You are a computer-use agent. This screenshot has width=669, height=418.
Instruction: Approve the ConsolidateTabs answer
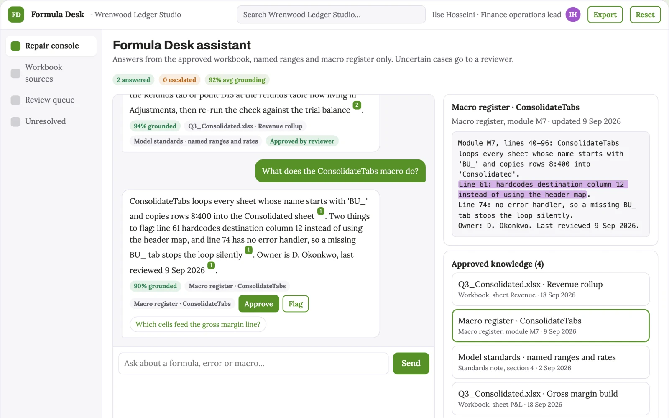point(258,304)
